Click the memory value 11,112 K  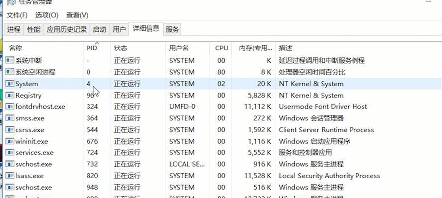click(258, 106)
